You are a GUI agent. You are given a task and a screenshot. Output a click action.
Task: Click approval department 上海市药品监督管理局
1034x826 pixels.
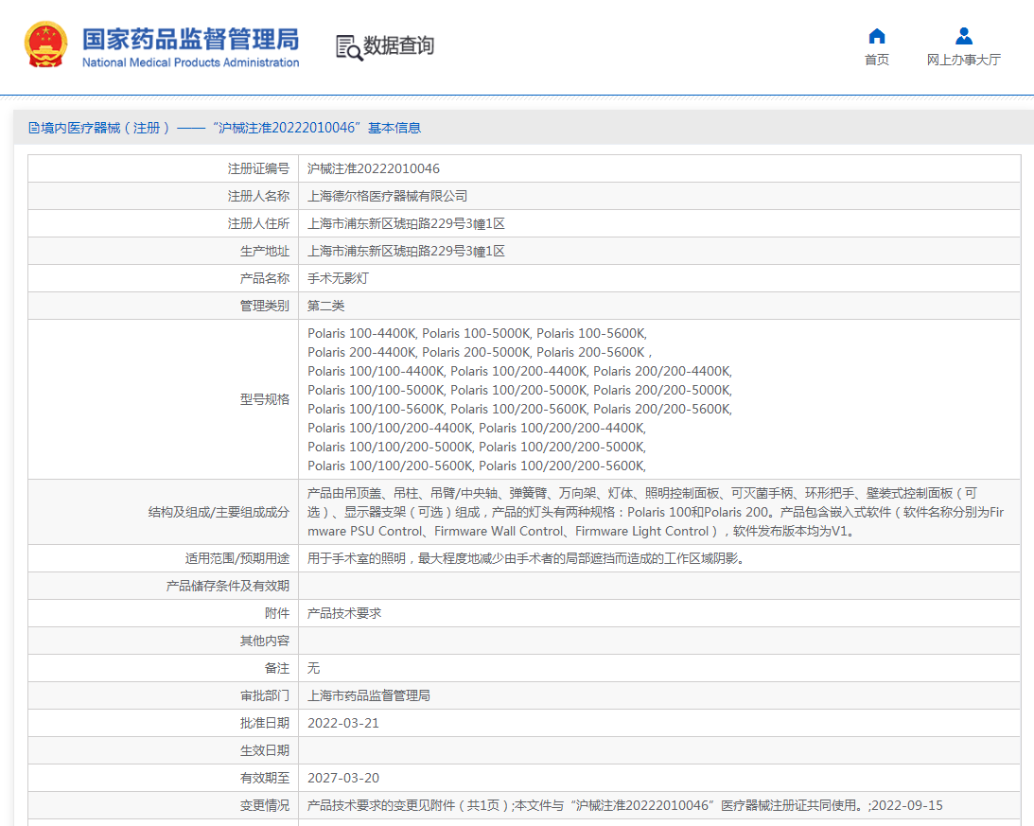369,695
